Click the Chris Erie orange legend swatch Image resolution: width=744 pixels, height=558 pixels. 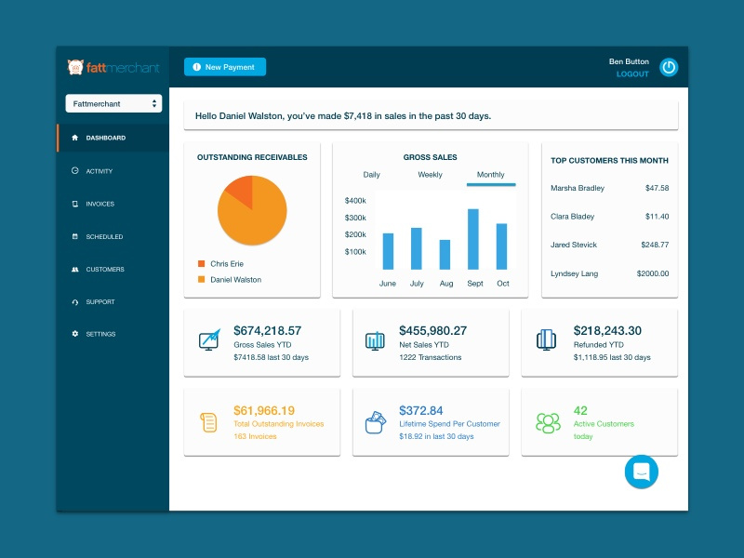[x=201, y=263]
